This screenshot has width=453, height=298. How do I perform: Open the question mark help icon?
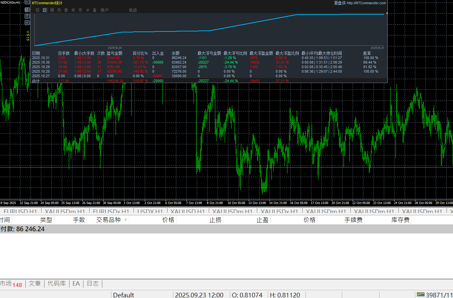pos(27,16)
